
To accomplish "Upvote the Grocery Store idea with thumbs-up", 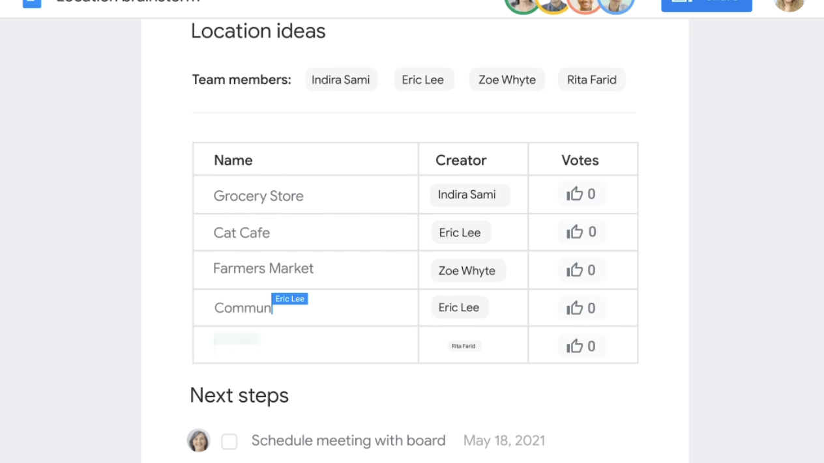I will click(x=581, y=193).
